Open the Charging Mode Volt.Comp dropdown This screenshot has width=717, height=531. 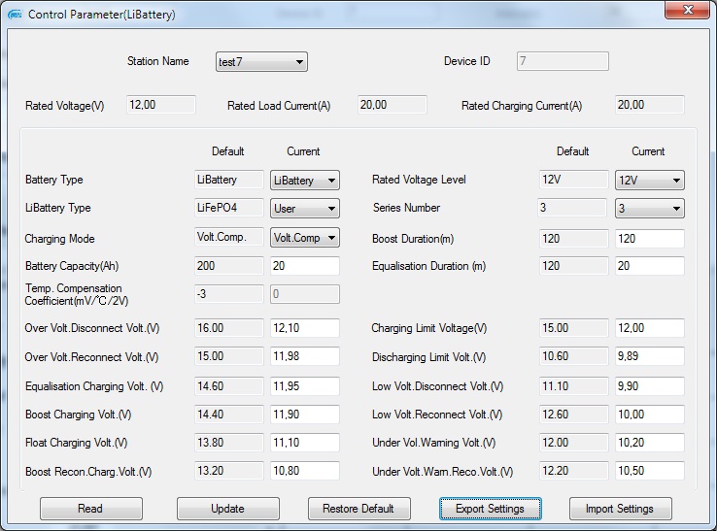(304, 238)
